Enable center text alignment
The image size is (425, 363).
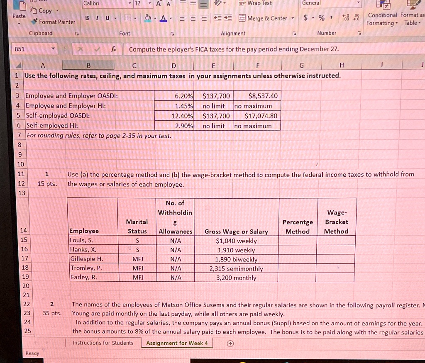pyautogui.click(x=193, y=18)
